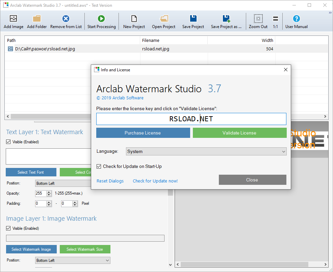Click file list scroll left arrow
Image resolution: width=333 pixels, height=272 pixels.
click(x=8, y=116)
